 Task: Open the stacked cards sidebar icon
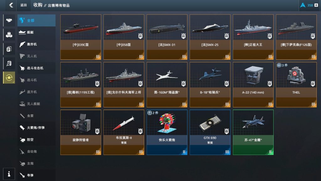point(9,49)
